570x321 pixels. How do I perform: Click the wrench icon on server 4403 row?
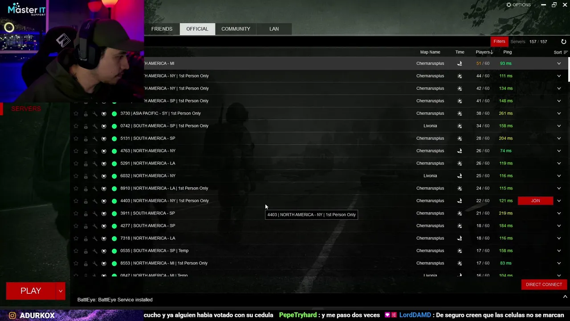95,201
